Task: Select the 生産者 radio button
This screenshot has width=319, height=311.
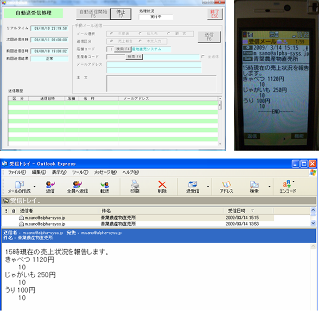Action: [x=111, y=34]
